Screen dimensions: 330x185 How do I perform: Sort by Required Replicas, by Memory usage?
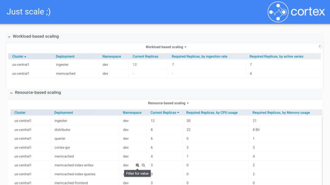(281, 113)
